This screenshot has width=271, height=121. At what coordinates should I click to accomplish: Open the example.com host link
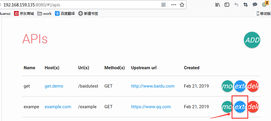(x=58, y=107)
